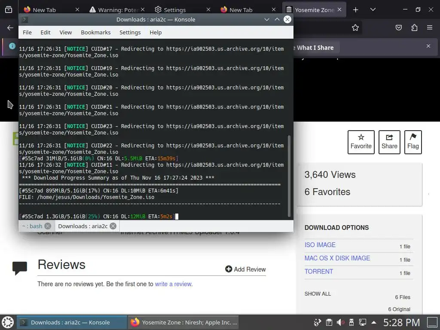The image size is (440, 330).
Task: Click the 6 Files count text
Action: [x=402, y=297]
